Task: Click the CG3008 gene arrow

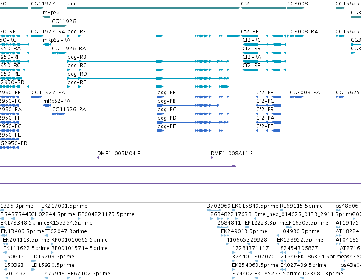Action: 296,8
